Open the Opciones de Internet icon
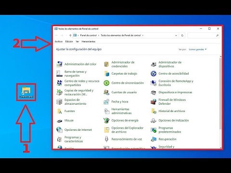231x173 pixels. (59, 130)
